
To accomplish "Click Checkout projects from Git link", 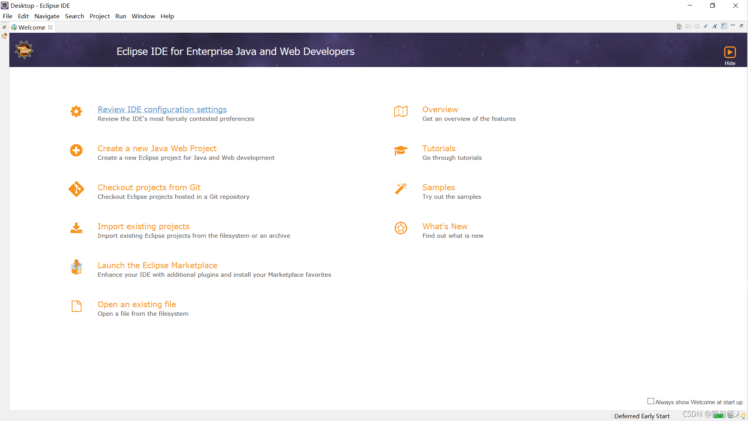I will [x=149, y=188].
